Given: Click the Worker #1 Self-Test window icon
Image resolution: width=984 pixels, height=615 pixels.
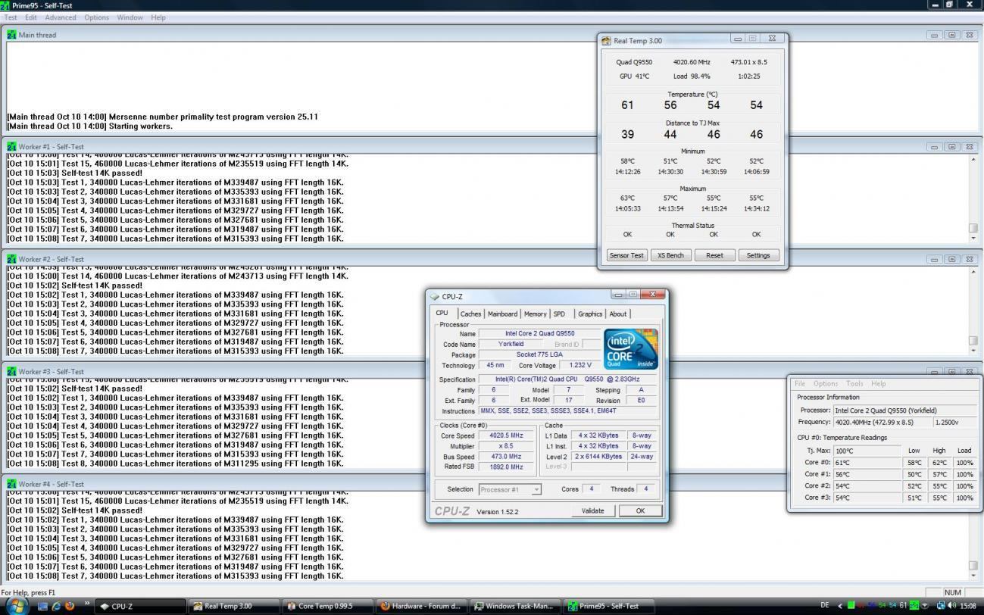Looking at the screenshot, I should [x=11, y=147].
